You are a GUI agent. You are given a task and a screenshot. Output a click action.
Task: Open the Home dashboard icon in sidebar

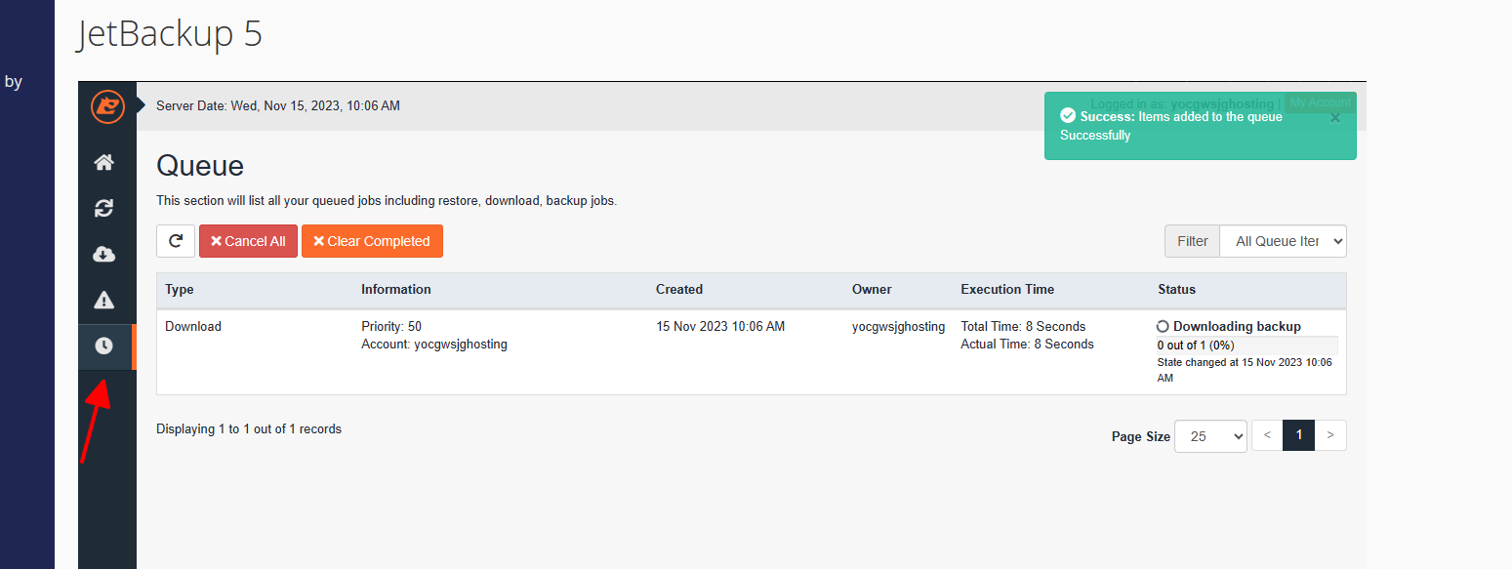pyautogui.click(x=103, y=162)
